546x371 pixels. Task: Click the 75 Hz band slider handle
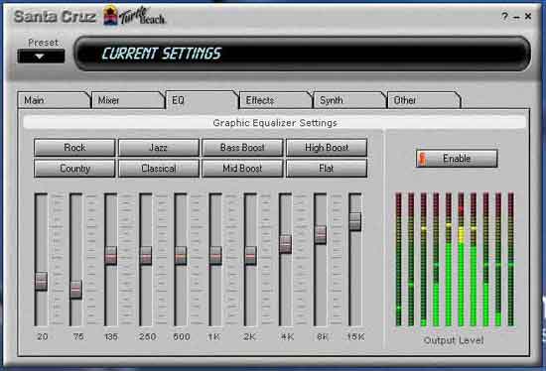tap(75, 290)
